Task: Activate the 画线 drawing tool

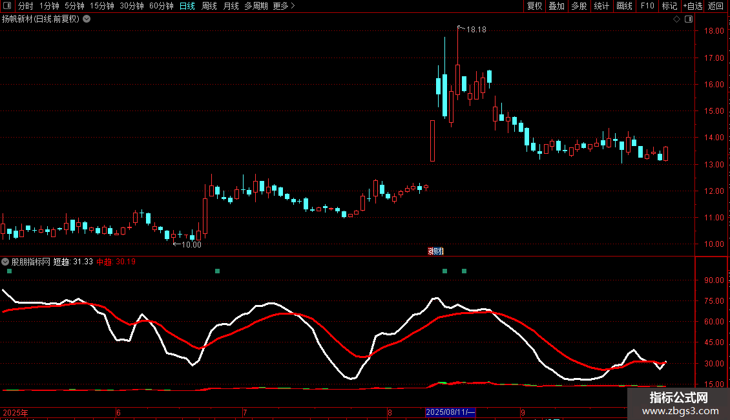Action: (x=624, y=6)
